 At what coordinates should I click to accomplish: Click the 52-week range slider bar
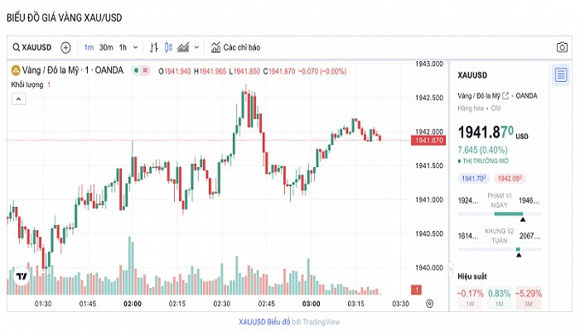coord(500,249)
